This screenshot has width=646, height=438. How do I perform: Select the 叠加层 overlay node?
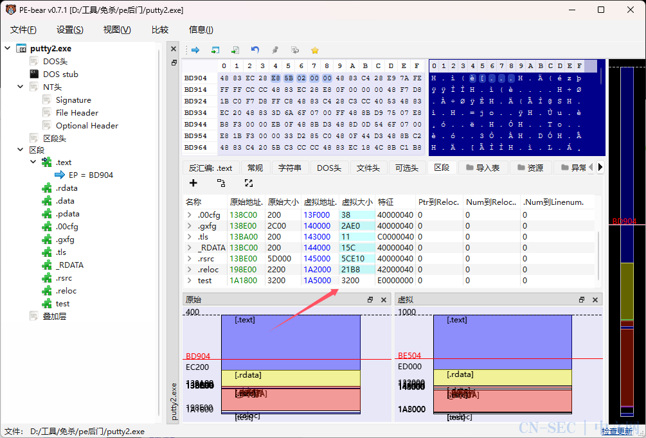pyautogui.click(x=55, y=316)
